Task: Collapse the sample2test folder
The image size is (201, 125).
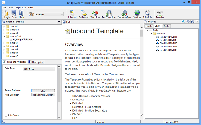Action: 4,37
